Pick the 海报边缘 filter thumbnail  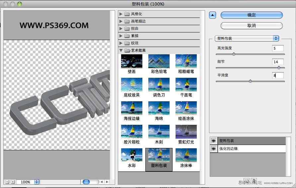[132, 108]
